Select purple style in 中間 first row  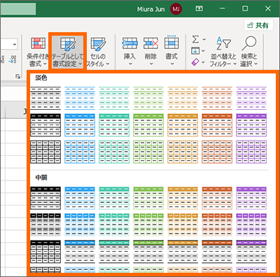[251, 198]
